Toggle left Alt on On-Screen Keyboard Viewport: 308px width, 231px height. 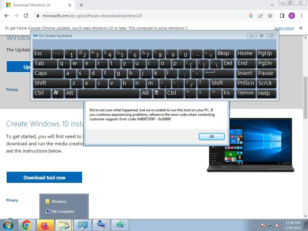70,94
